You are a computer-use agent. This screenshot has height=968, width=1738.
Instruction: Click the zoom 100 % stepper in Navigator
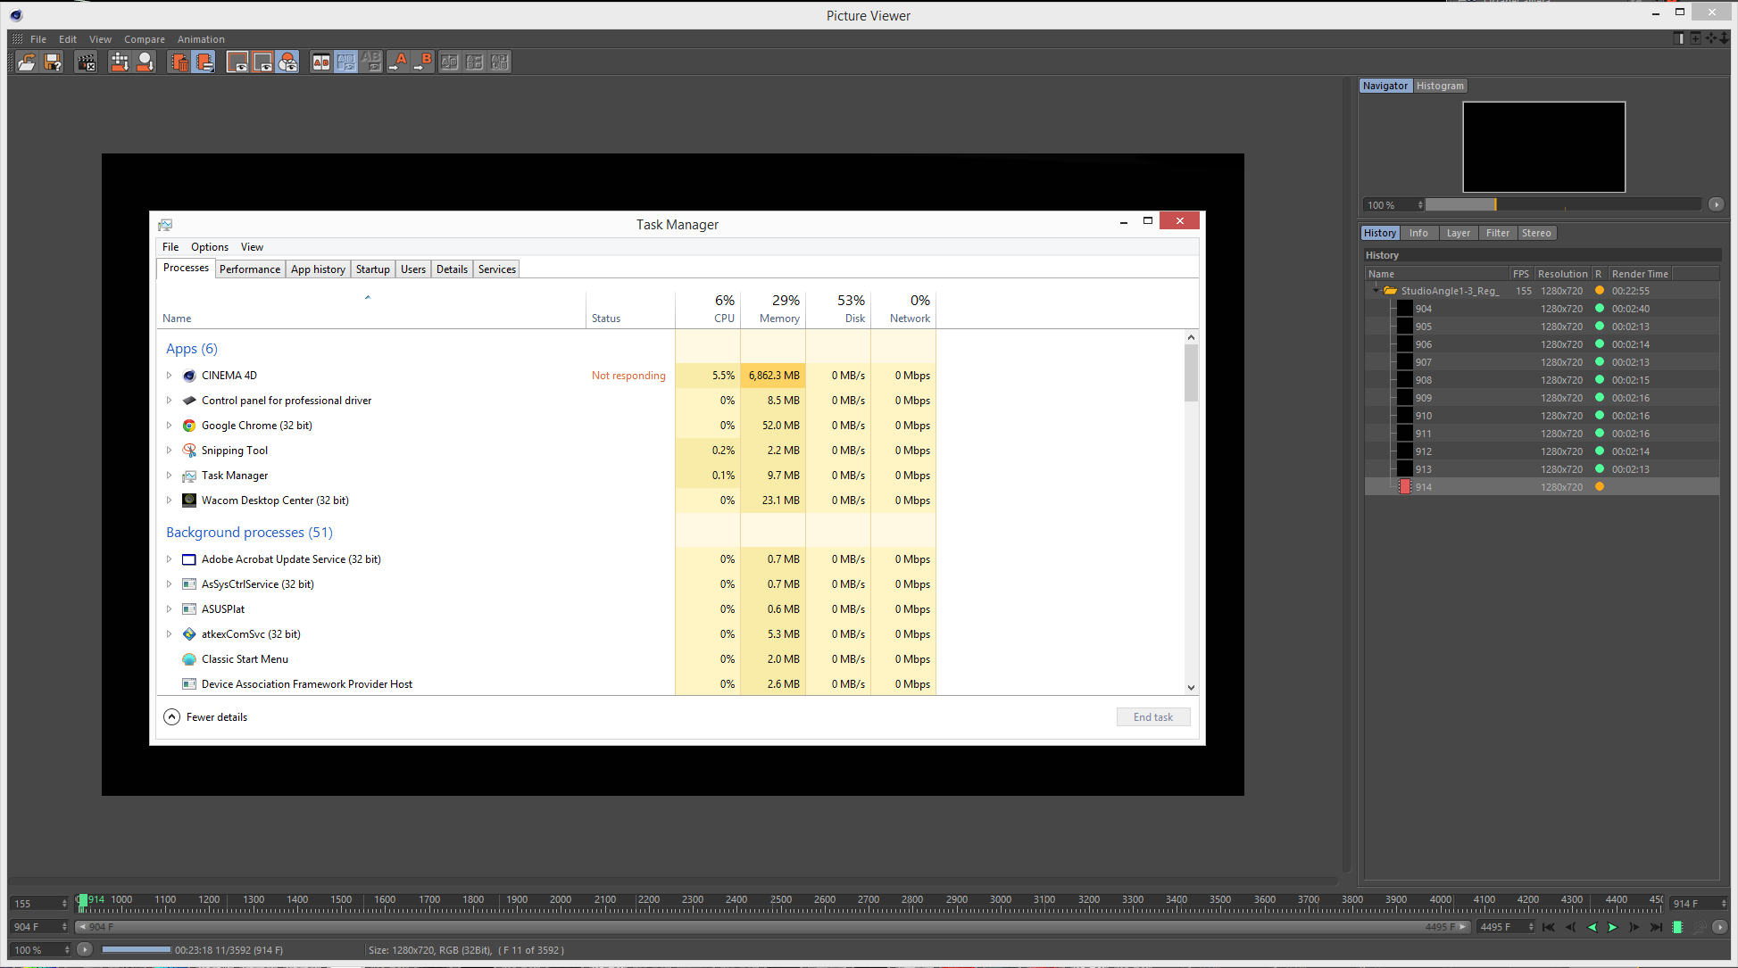coord(1420,205)
